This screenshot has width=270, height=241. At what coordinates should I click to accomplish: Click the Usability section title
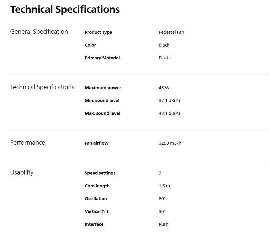[x=22, y=173]
